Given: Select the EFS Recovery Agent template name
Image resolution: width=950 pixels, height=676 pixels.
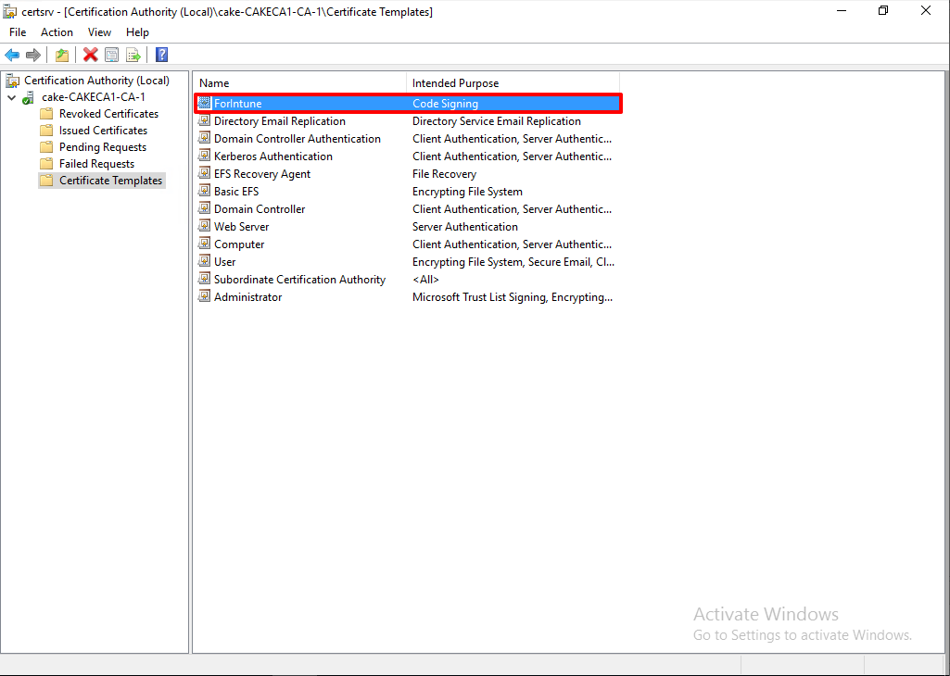Looking at the screenshot, I should [x=262, y=174].
